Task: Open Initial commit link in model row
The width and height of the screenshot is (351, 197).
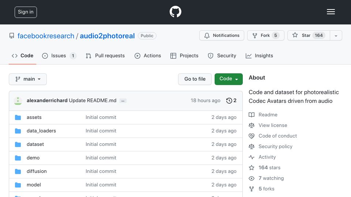Action: click(x=101, y=185)
